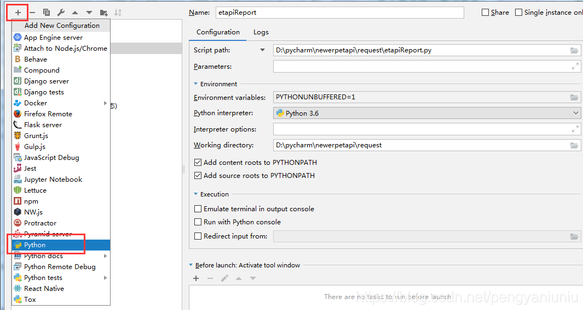Move Before launch task down arrow
The height and width of the screenshot is (310, 583).
coord(253,278)
